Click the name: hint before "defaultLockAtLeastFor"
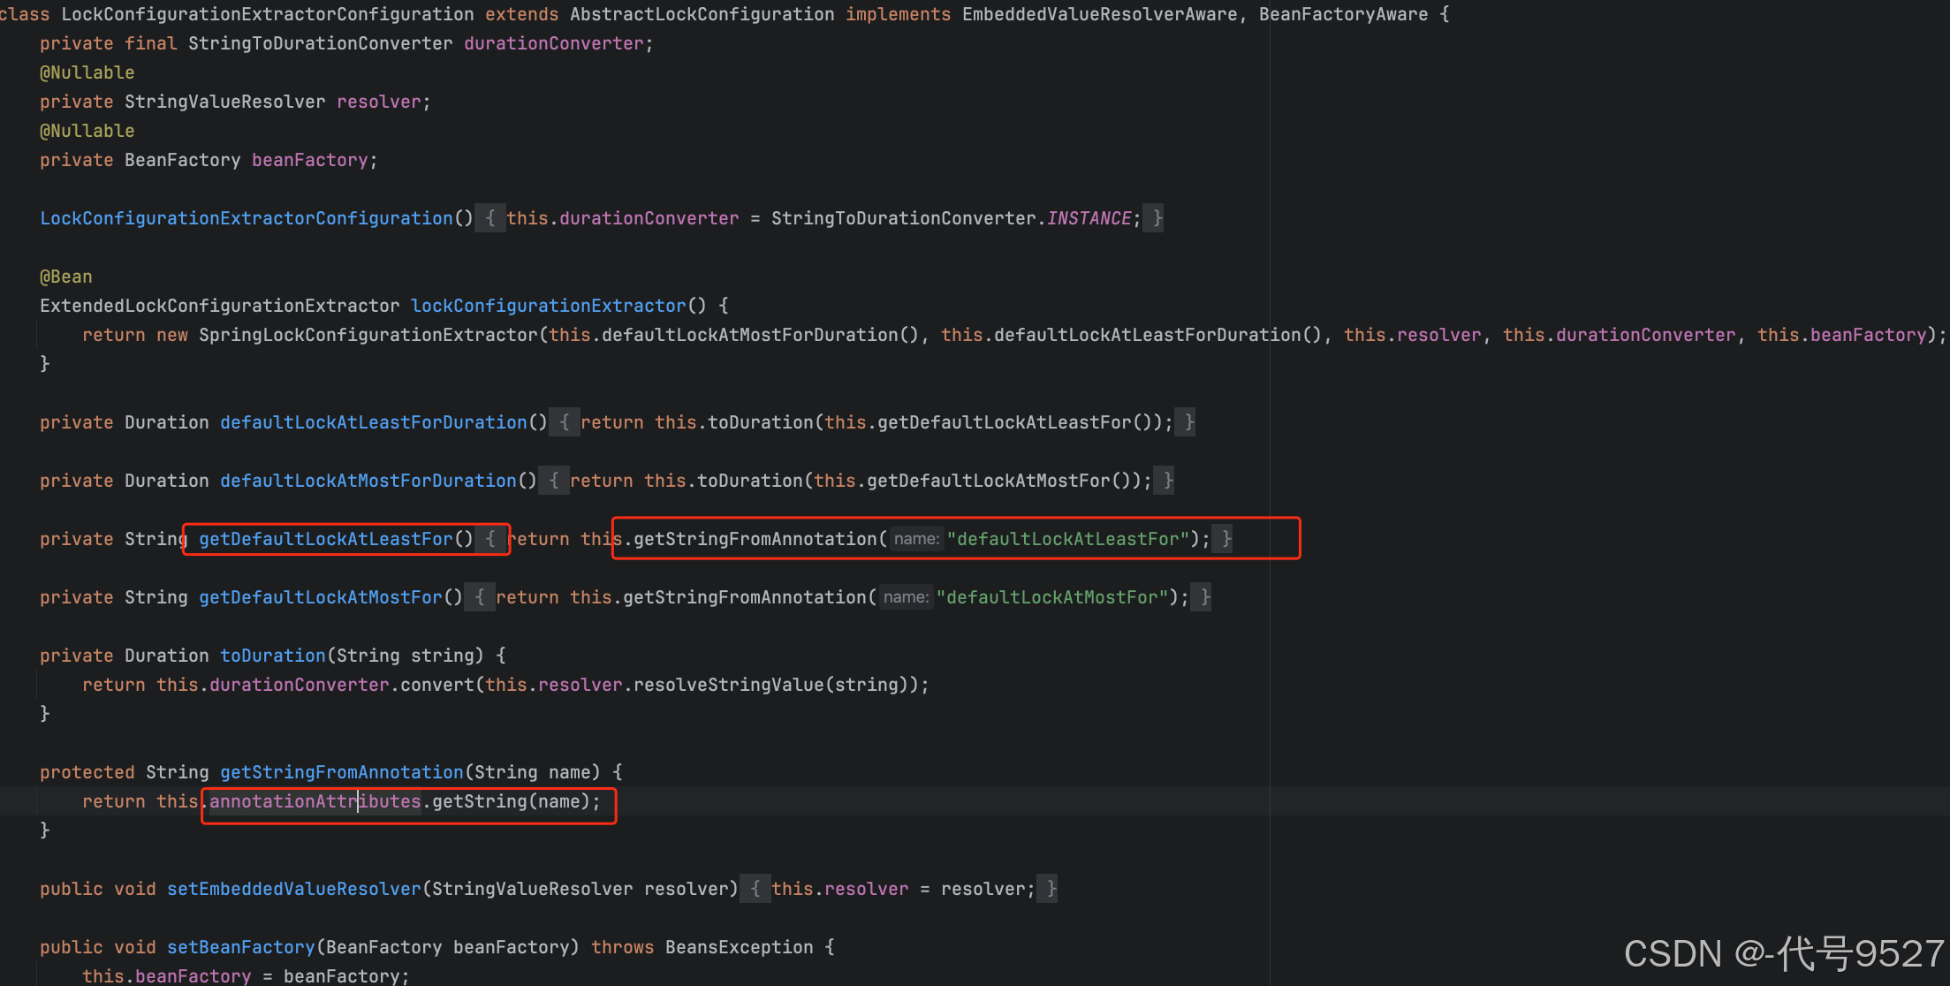 pos(915,539)
